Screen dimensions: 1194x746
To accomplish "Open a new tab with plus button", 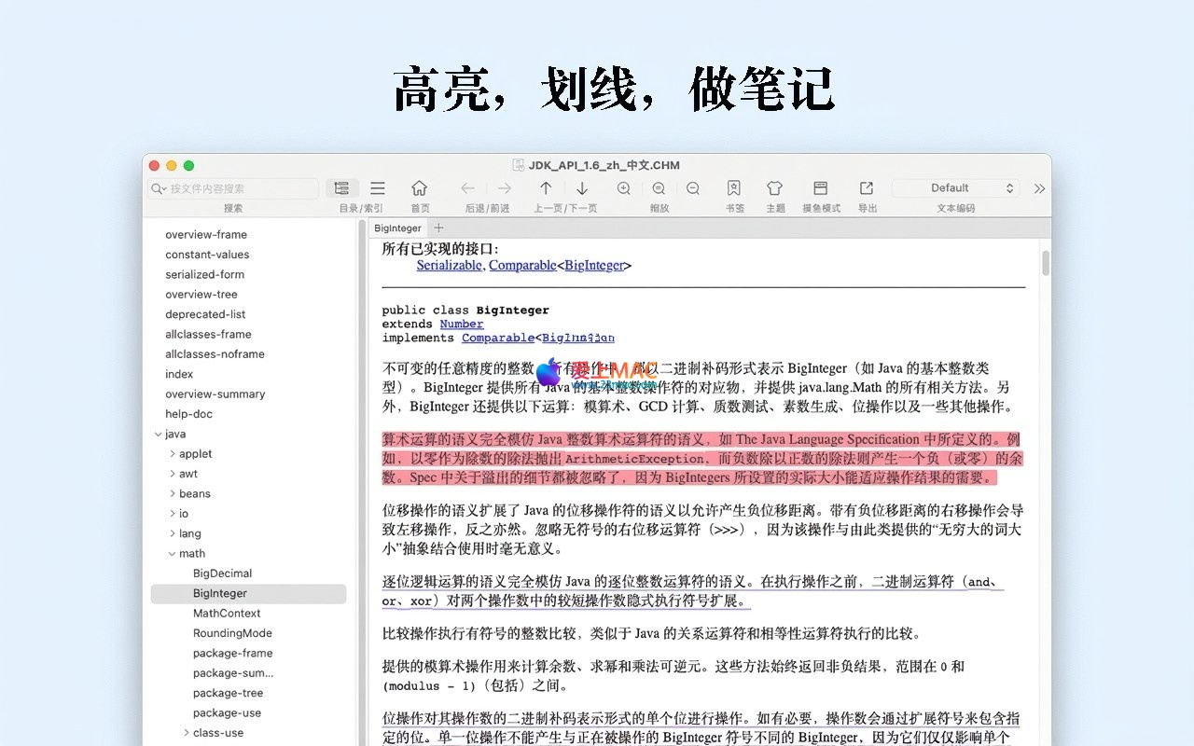I will (438, 228).
